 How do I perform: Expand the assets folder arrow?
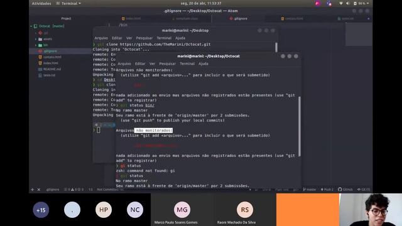36,39
